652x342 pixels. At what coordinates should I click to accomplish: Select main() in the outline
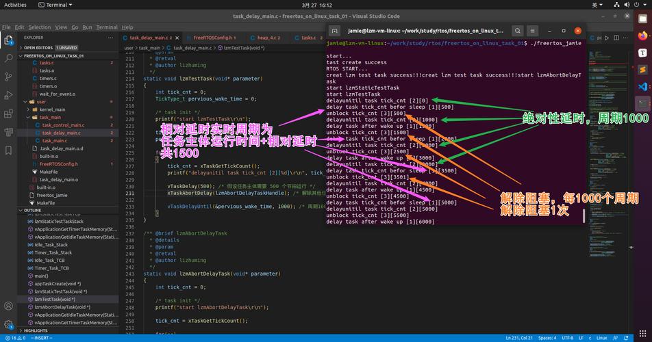[x=41, y=276]
